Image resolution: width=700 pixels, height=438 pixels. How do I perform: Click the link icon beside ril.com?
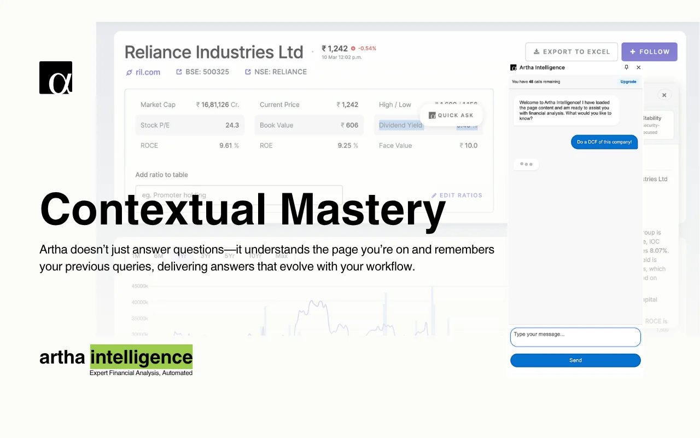pos(130,72)
